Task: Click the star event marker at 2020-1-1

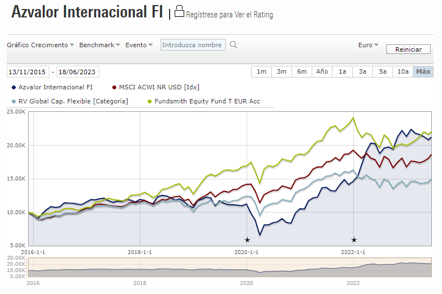Action: coord(247,240)
